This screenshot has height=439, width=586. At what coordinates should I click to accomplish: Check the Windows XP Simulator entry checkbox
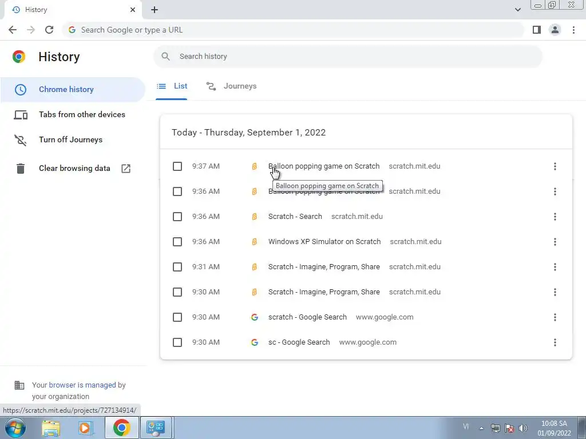pyautogui.click(x=177, y=242)
